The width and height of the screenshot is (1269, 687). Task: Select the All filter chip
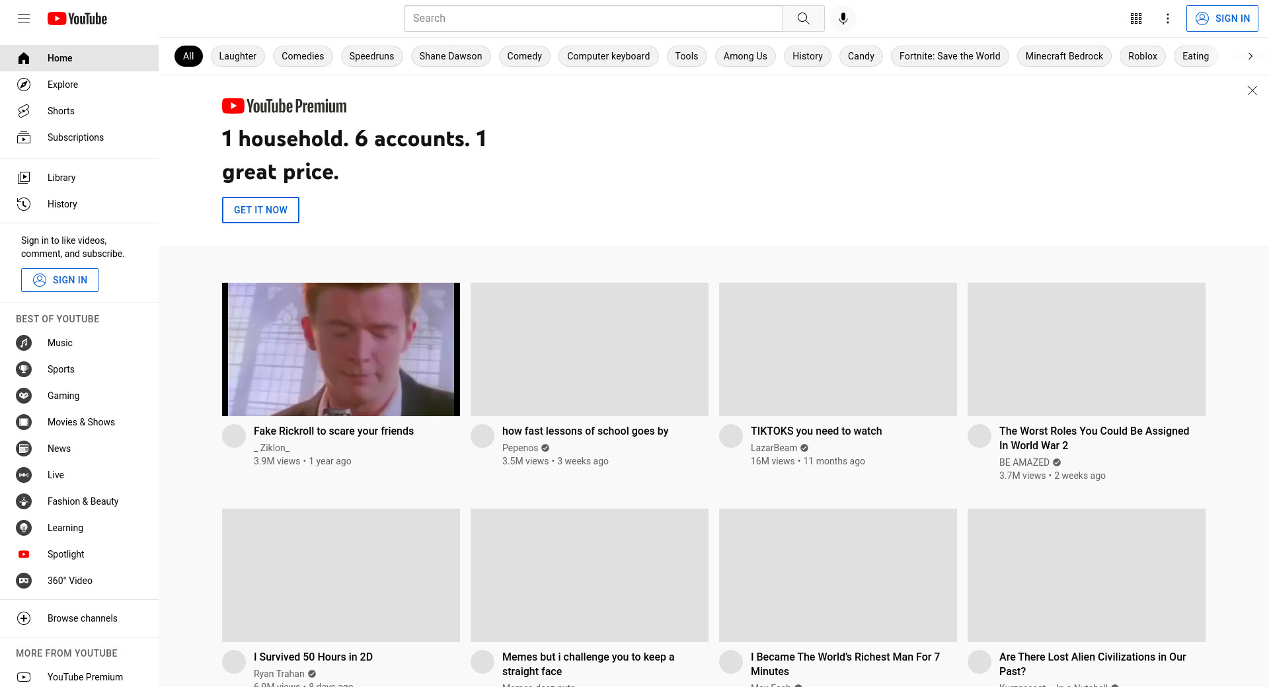click(188, 56)
